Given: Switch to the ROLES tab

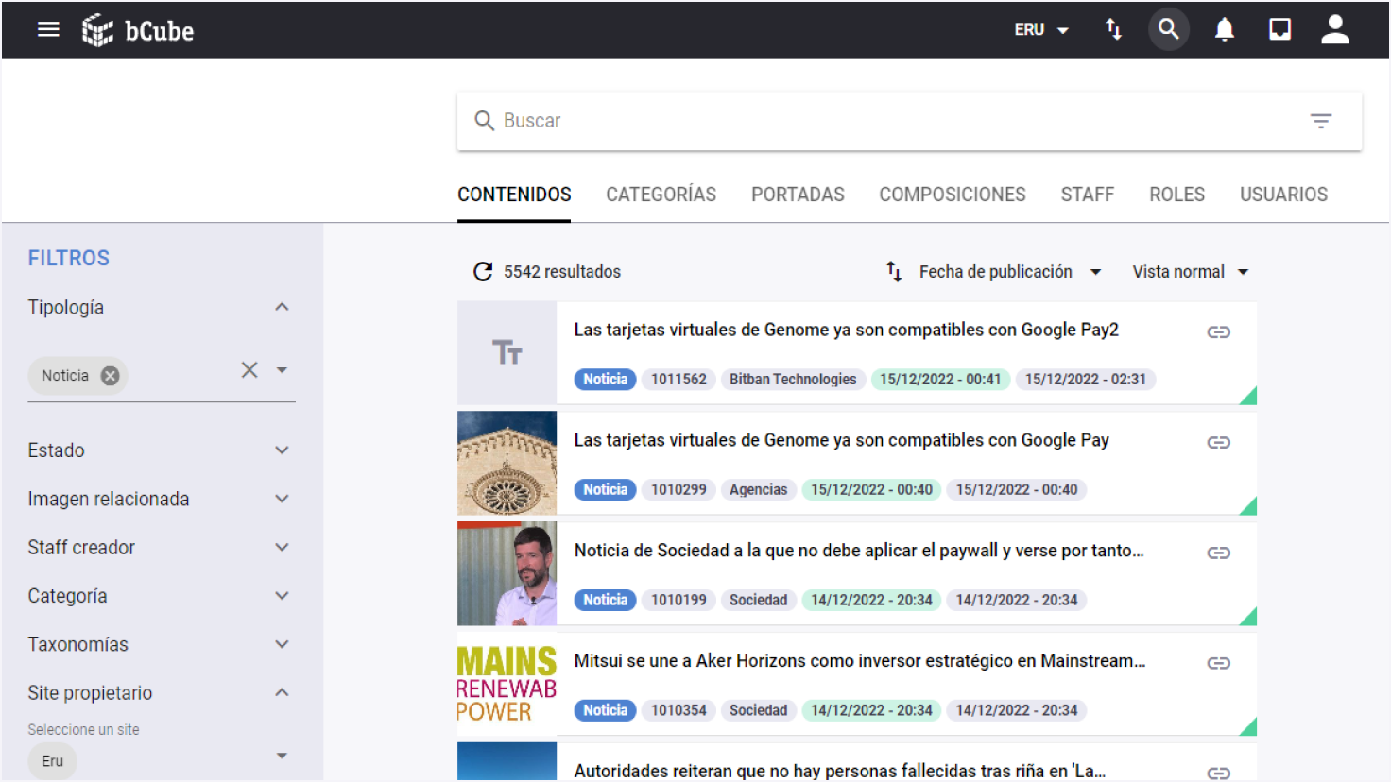Looking at the screenshot, I should tap(1176, 195).
